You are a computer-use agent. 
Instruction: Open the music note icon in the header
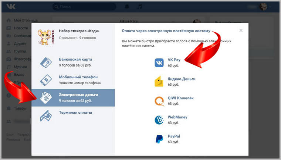[x=140, y=7]
